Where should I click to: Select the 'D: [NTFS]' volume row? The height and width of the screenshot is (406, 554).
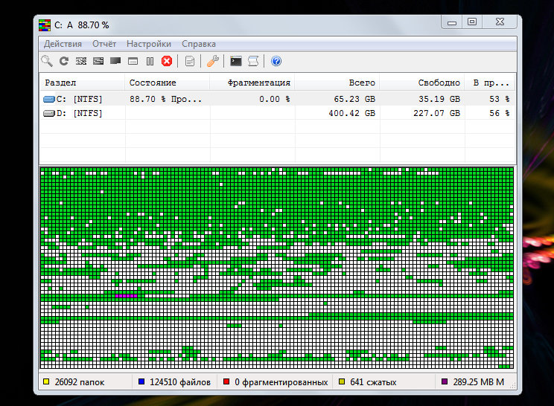click(x=277, y=113)
